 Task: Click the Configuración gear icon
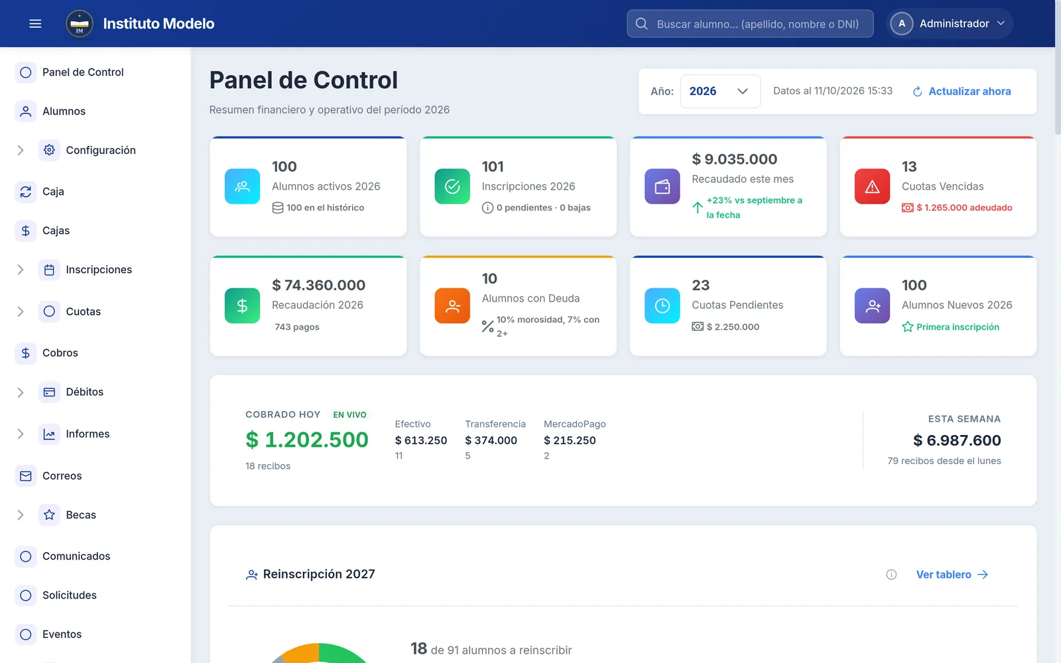pos(49,151)
